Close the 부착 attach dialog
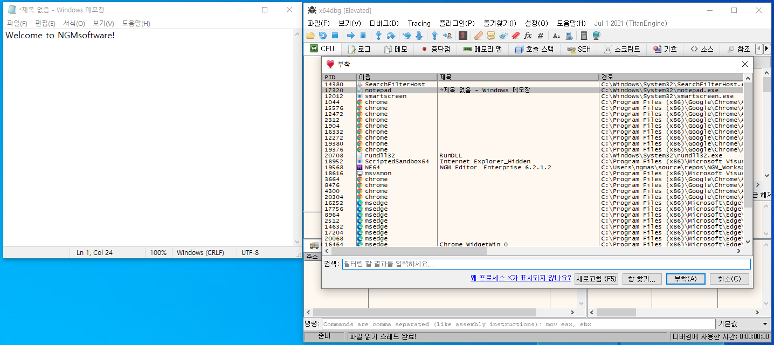 (745, 64)
